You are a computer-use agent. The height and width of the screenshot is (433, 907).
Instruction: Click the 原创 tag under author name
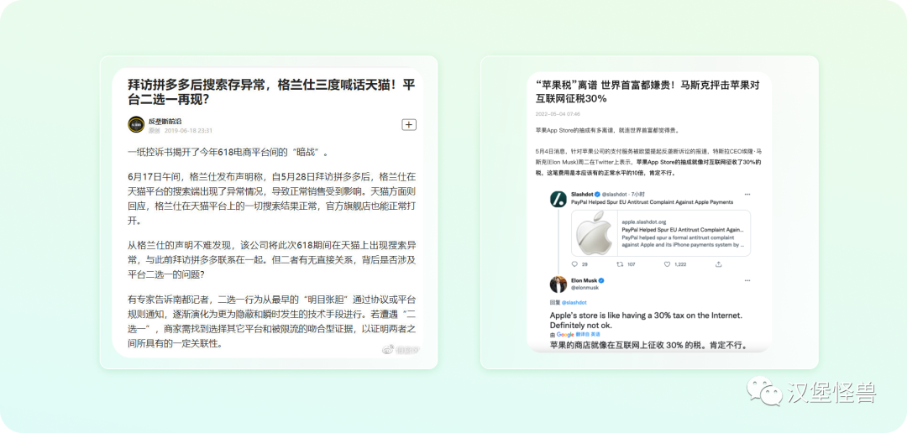coord(154,130)
